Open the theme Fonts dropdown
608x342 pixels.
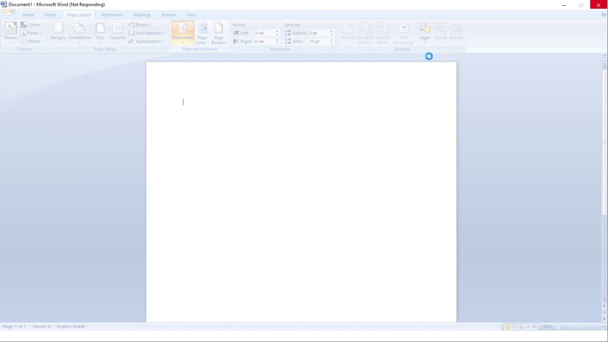click(x=32, y=33)
